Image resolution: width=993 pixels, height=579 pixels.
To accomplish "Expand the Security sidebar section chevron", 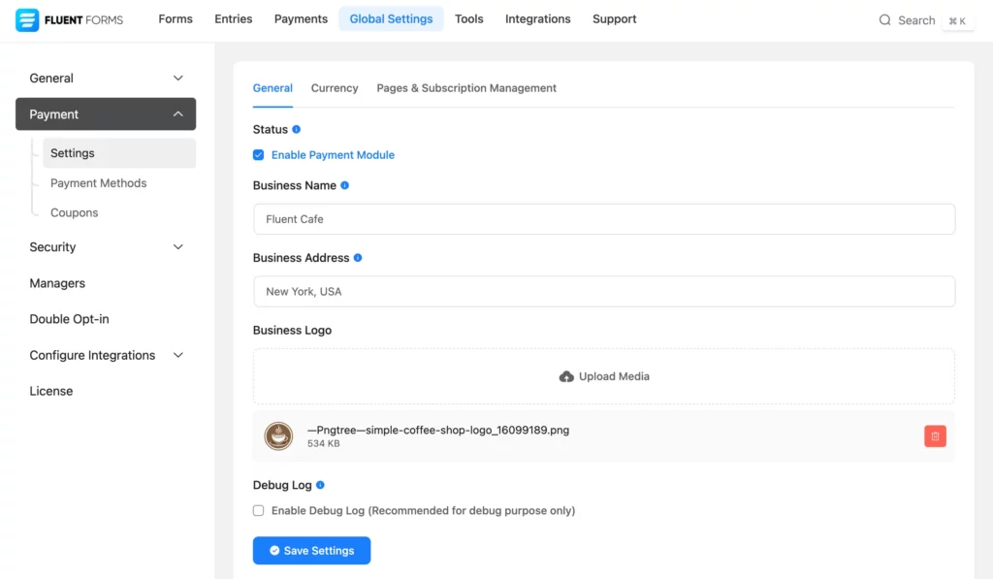I will 178,247.
